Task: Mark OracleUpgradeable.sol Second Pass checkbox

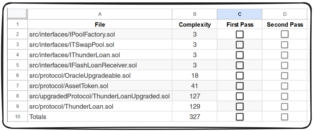Action: (285, 76)
